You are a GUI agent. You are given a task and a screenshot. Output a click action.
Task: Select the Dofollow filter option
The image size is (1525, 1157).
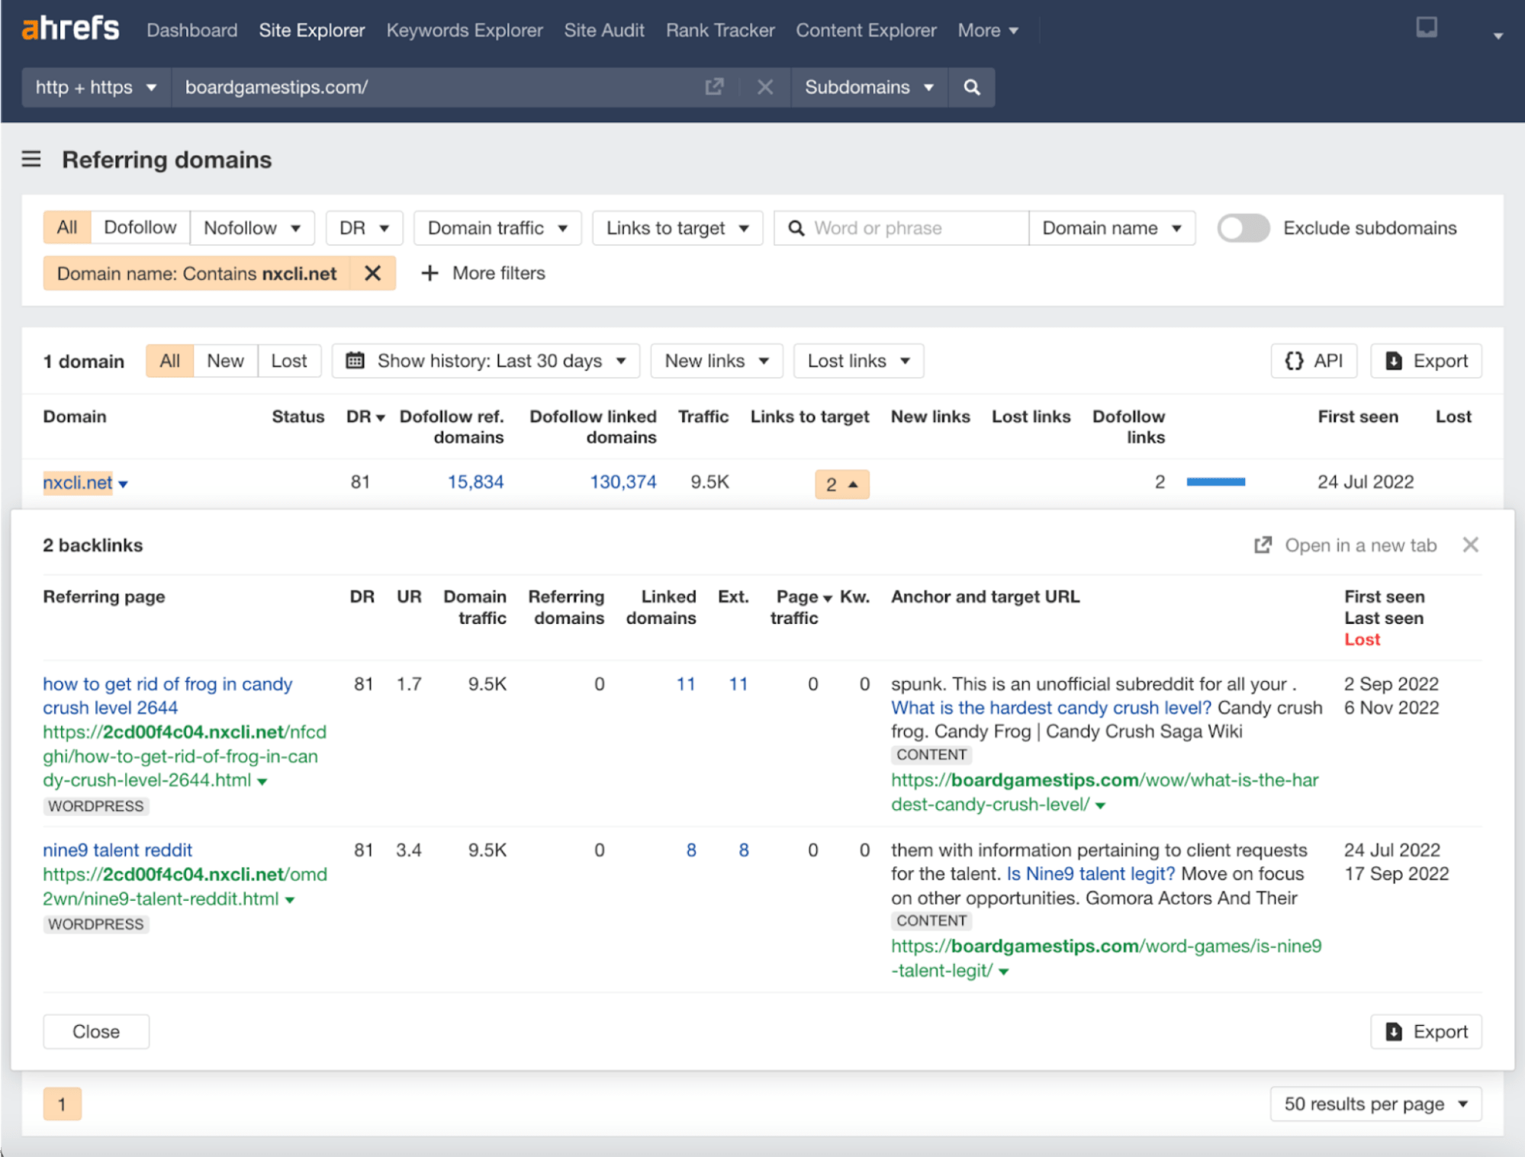coord(140,227)
